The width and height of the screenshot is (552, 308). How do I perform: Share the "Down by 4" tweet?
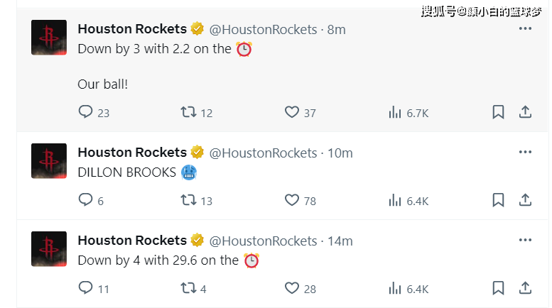click(525, 288)
